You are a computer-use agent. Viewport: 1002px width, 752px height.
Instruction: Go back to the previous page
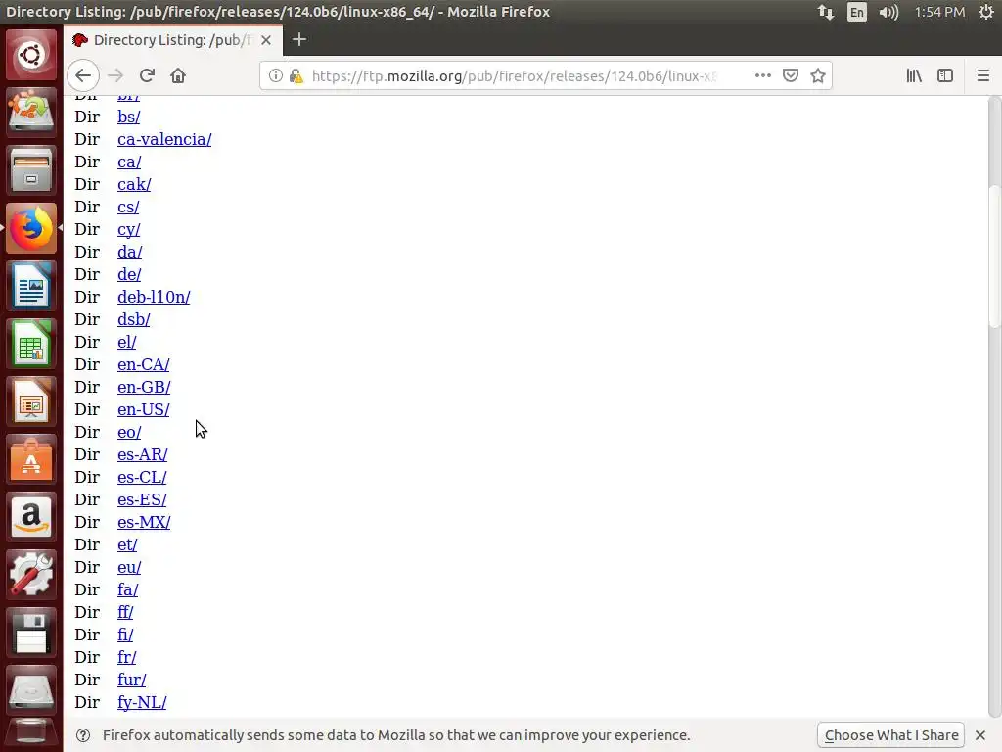click(x=83, y=75)
